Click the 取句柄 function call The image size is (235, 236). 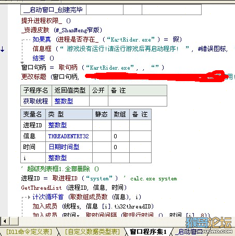(x=68, y=67)
